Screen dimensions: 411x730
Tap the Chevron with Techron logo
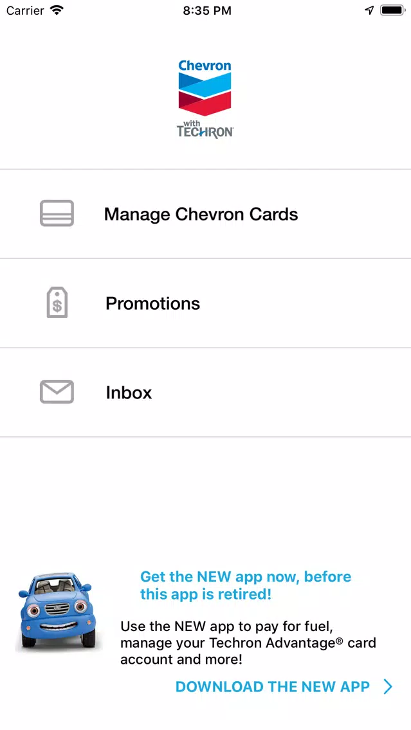point(205,99)
